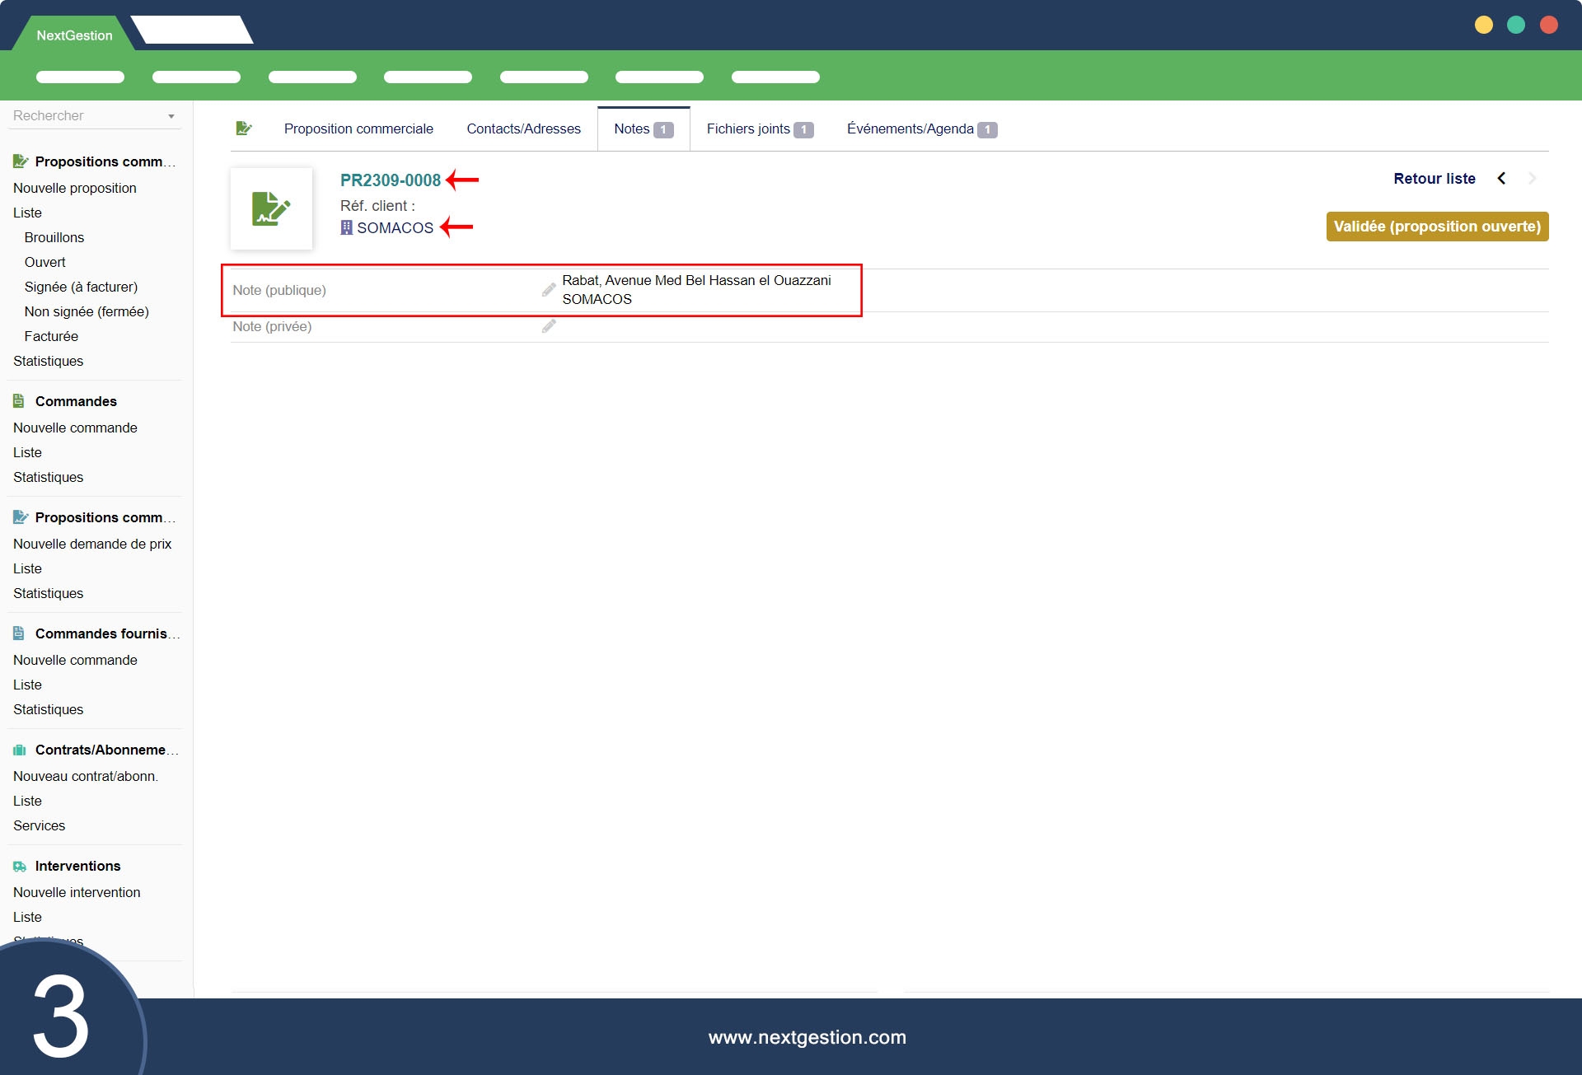
Task: Click the large proposal thumbnail icon
Action: point(271,209)
